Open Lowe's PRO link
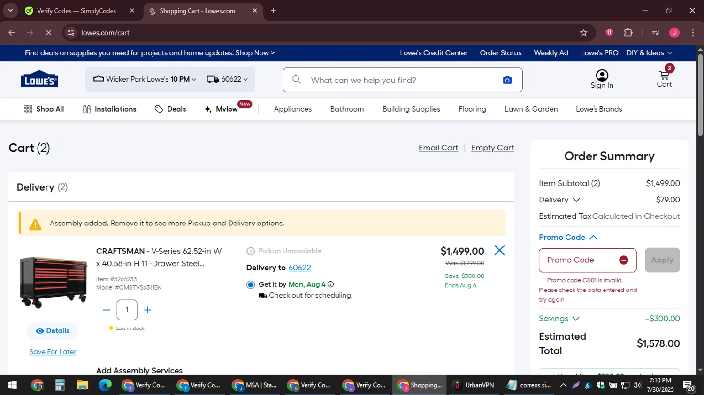Image resolution: width=704 pixels, height=395 pixels. [599, 53]
